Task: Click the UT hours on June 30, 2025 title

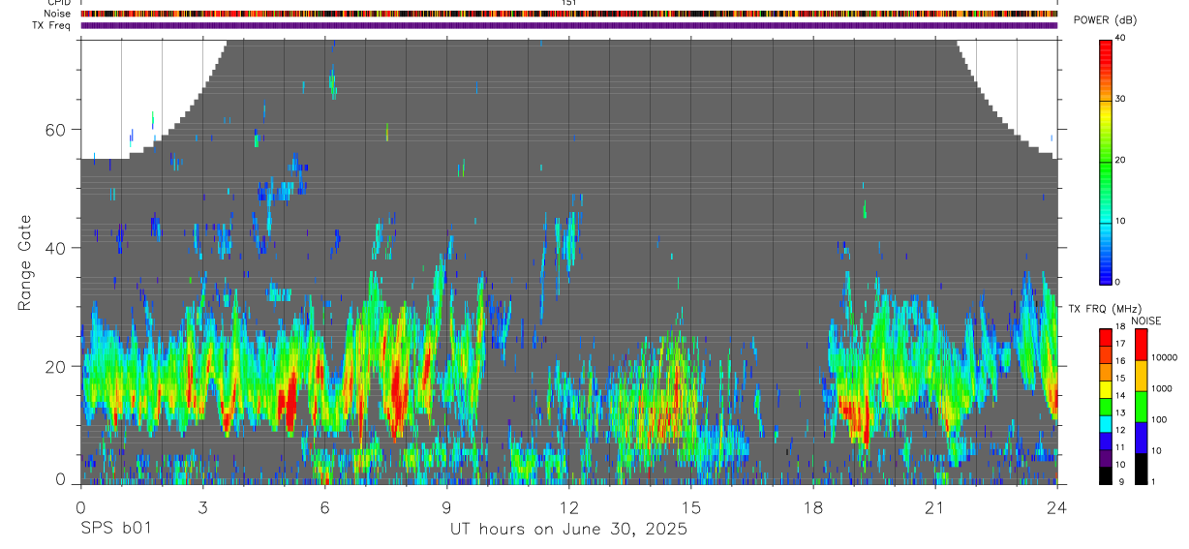Action: click(568, 529)
